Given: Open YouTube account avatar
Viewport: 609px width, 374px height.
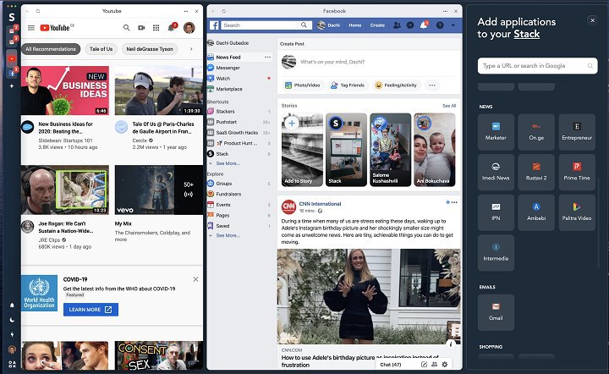Looking at the screenshot, I should point(189,28).
